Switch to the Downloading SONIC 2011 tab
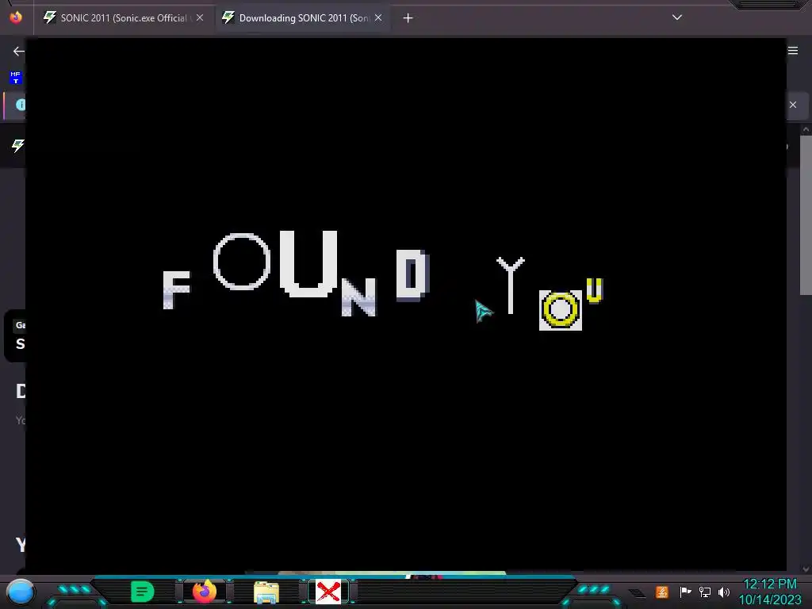812x609 pixels. (x=304, y=18)
